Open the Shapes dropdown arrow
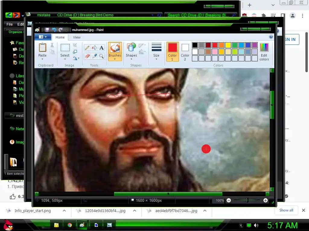This screenshot has width=309, height=231. point(132,59)
